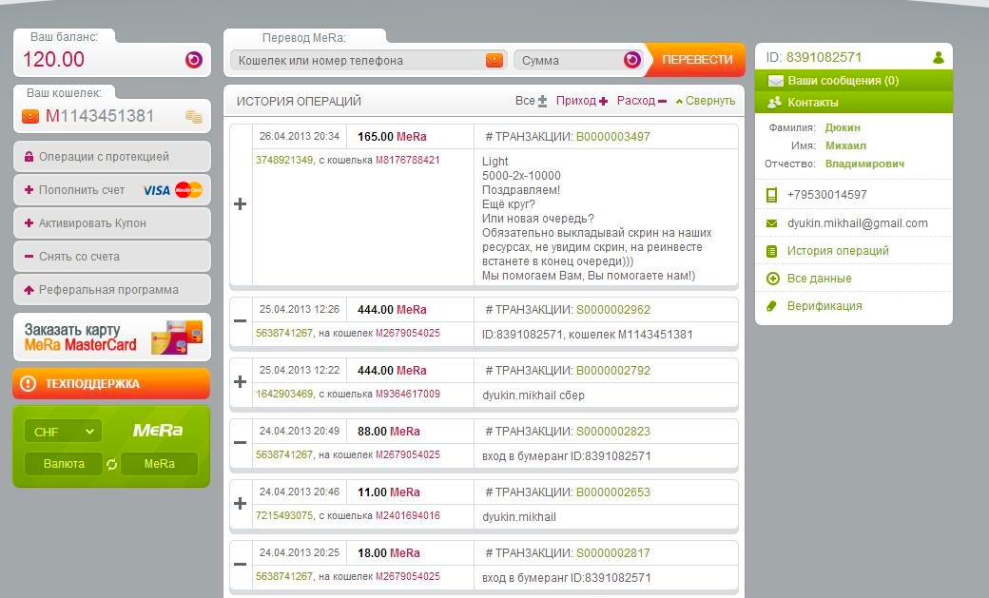Click the minus icon of transaction S0000002962
The width and height of the screenshot is (989, 598).
241,321
